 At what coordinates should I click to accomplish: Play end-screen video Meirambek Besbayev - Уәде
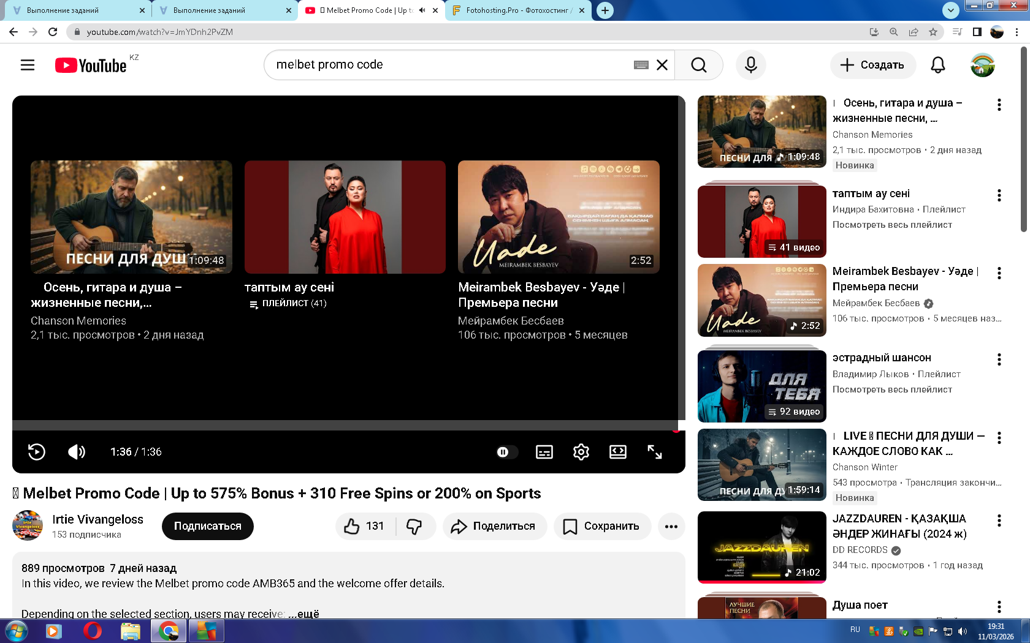[559, 217]
